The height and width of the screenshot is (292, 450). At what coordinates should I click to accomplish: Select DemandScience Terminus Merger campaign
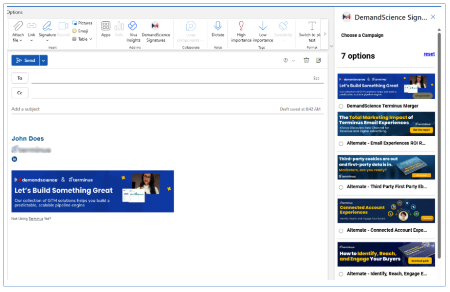coord(341,107)
